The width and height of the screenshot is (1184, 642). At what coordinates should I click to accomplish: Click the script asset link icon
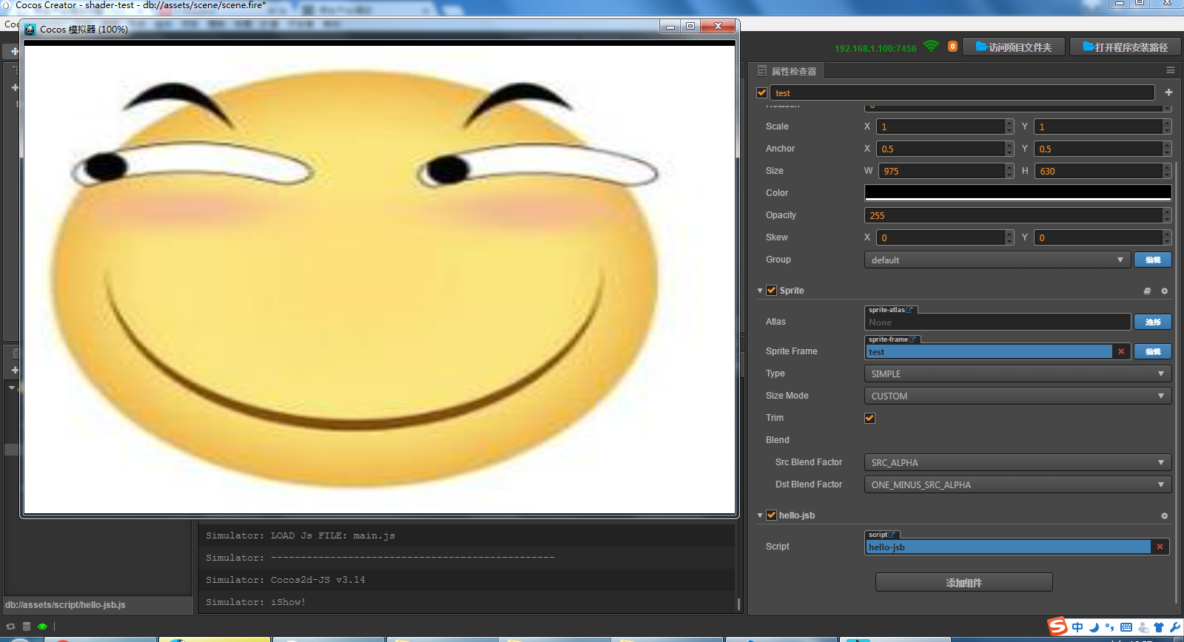892,535
